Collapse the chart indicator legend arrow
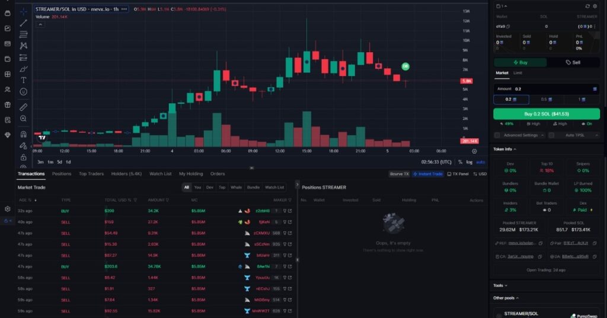Viewport: 607px width, 318px height. click(x=40, y=24)
